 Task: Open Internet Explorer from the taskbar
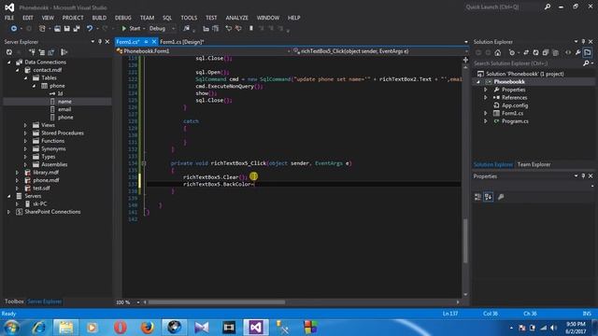point(38,328)
